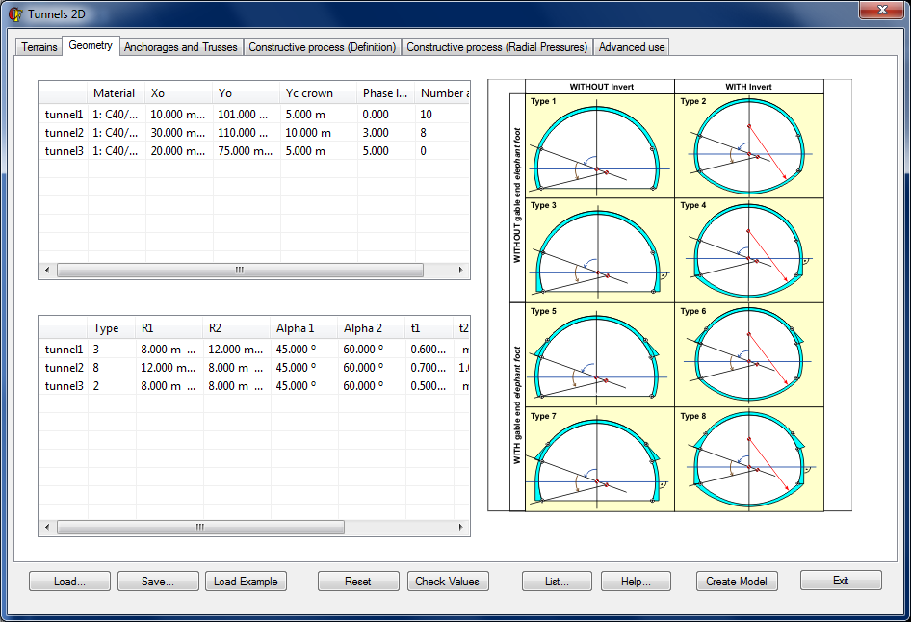Click right arrow of upper table scrollbar
The height and width of the screenshot is (622, 911).
point(463,271)
